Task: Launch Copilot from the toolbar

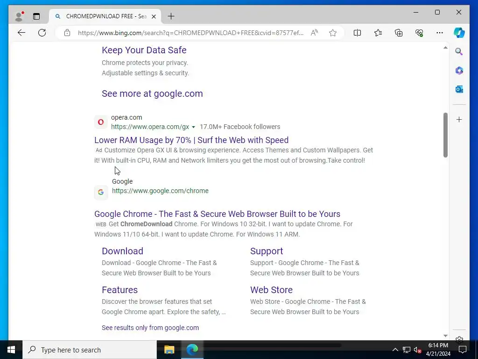Action: [459, 33]
